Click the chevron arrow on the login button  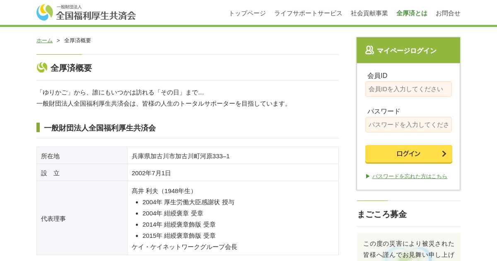point(444,154)
